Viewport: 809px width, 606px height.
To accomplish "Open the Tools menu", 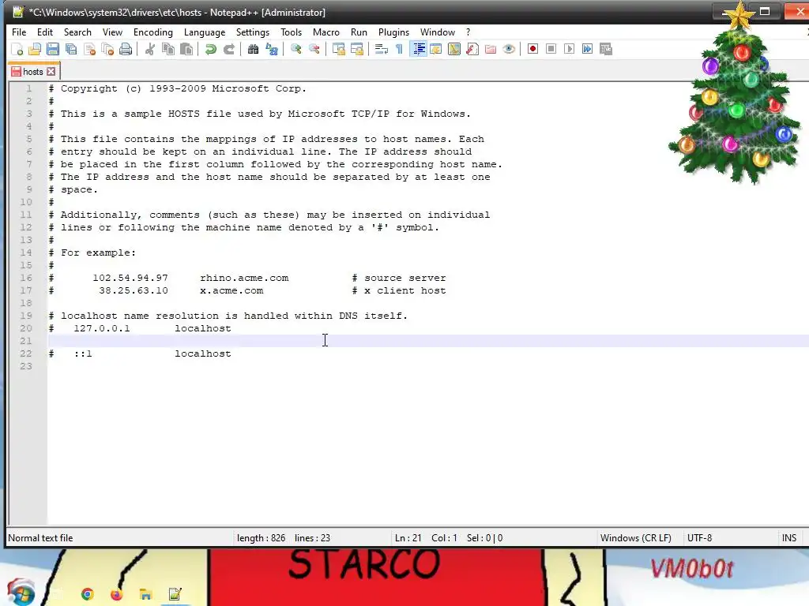I will (291, 32).
